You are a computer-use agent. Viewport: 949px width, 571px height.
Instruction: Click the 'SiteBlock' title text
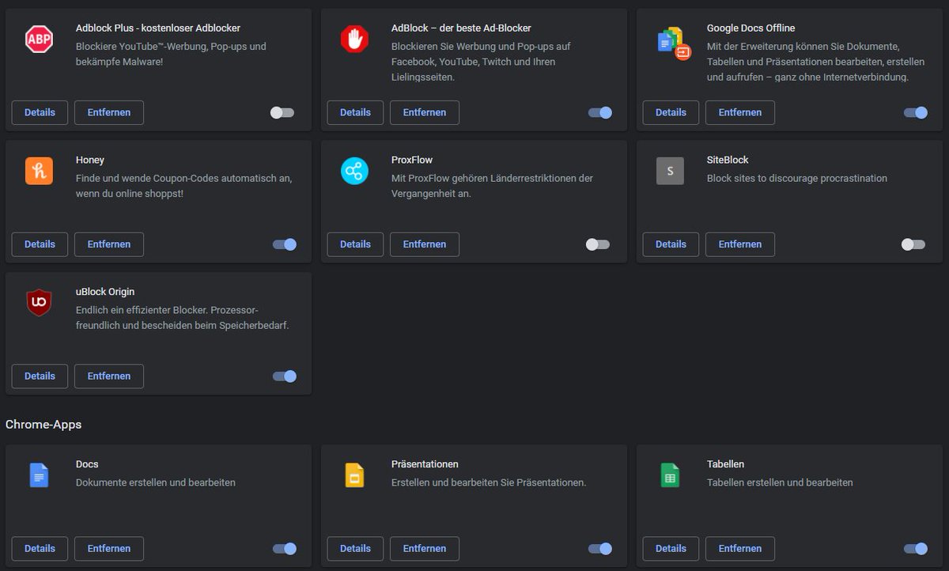pyautogui.click(x=728, y=160)
